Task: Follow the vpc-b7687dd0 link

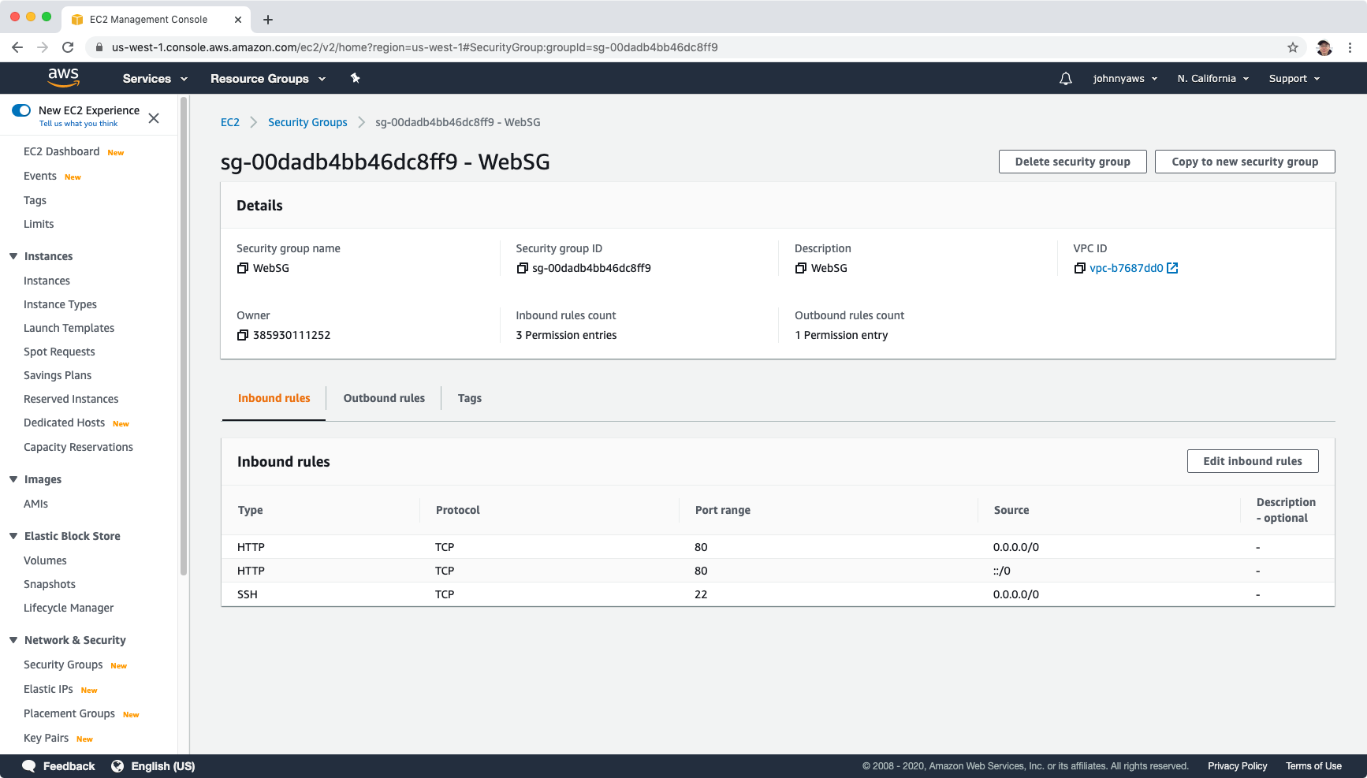Action: [1126, 268]
